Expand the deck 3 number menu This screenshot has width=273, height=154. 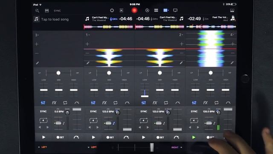pos(37,35)
